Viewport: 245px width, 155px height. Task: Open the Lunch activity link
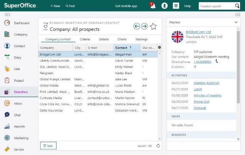[198, 89]
